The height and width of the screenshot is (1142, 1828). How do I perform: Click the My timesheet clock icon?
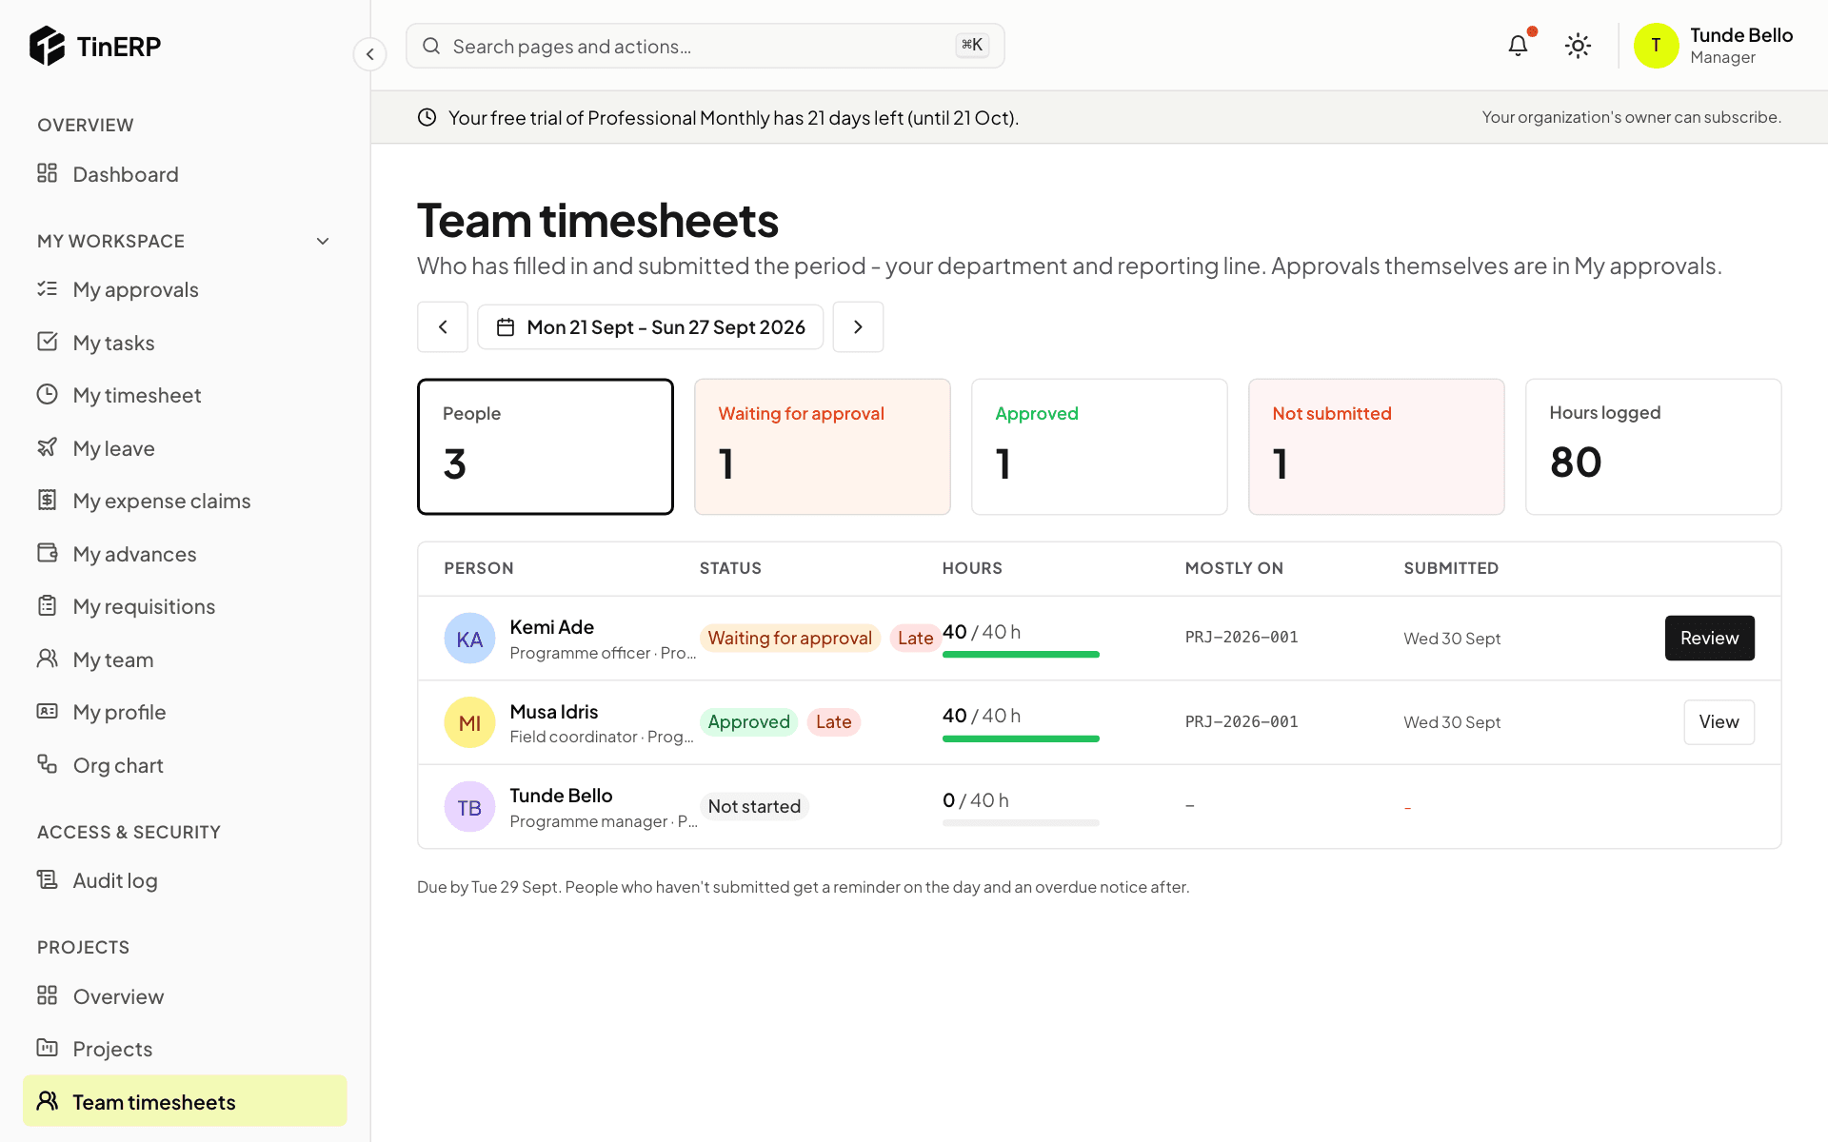point(47,394)
